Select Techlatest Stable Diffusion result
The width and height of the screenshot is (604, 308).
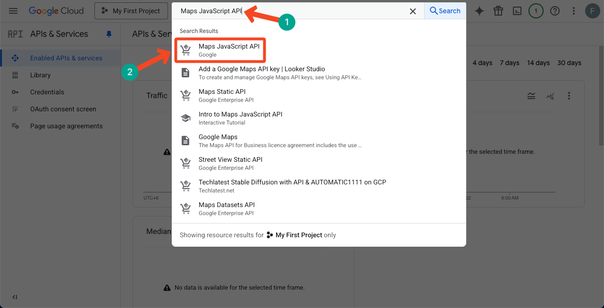pos(319,186)
